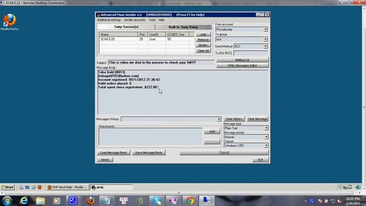Switch to the Smtp Server(s) tab
Viewport: 366px width, 206px height.
126,27
